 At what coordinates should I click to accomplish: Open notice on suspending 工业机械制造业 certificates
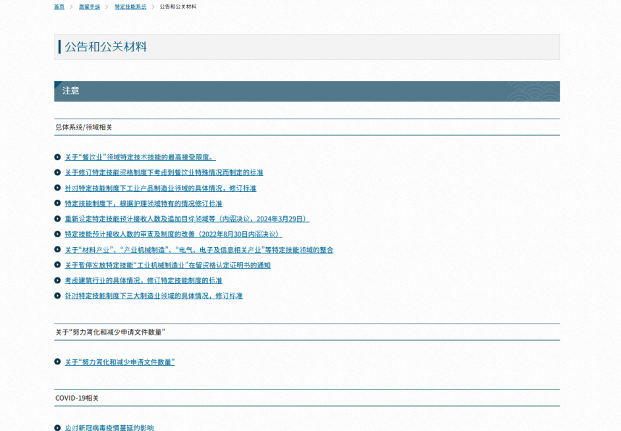(x=167, y=266)
